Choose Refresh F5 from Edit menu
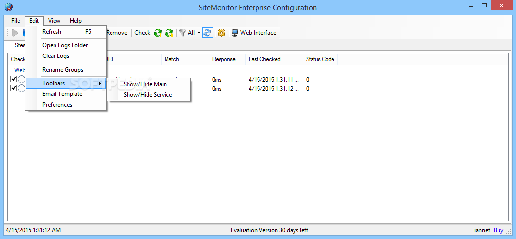This screenshot has height=239, width=516. click(66, 32)
